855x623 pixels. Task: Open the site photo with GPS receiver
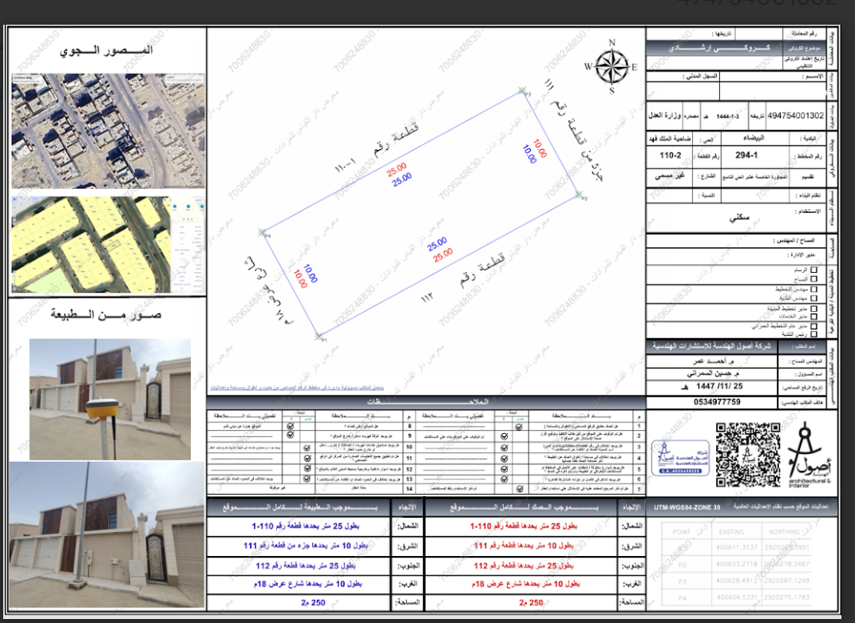pyautogui.click(x=110, y=399)
